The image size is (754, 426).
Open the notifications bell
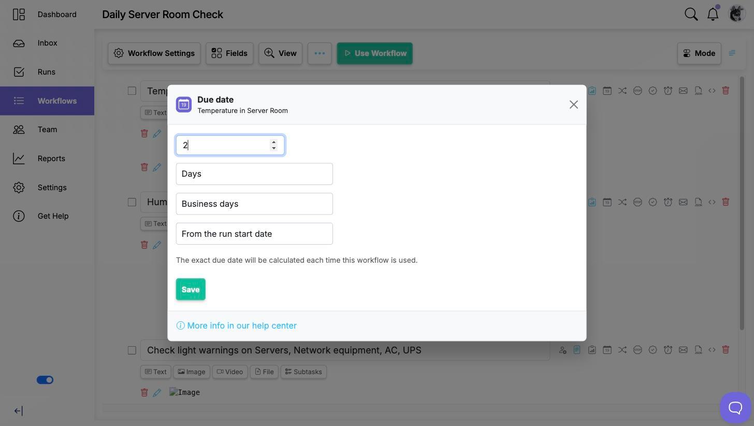(713, 14)
